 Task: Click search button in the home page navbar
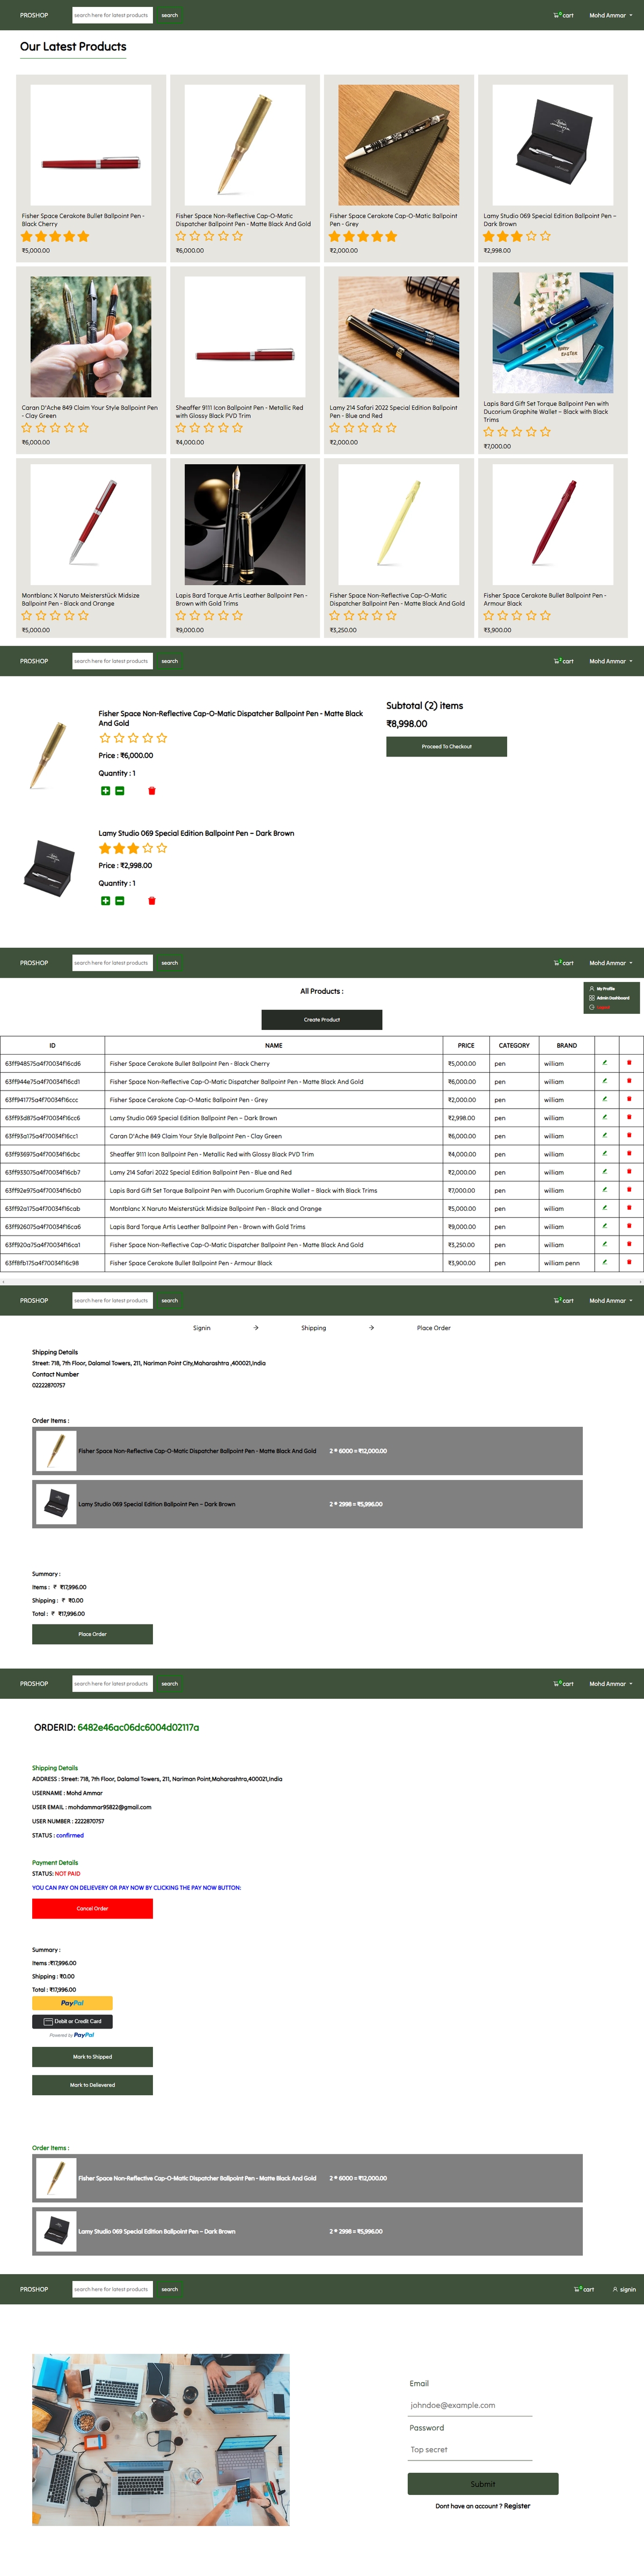pos(170,15)
